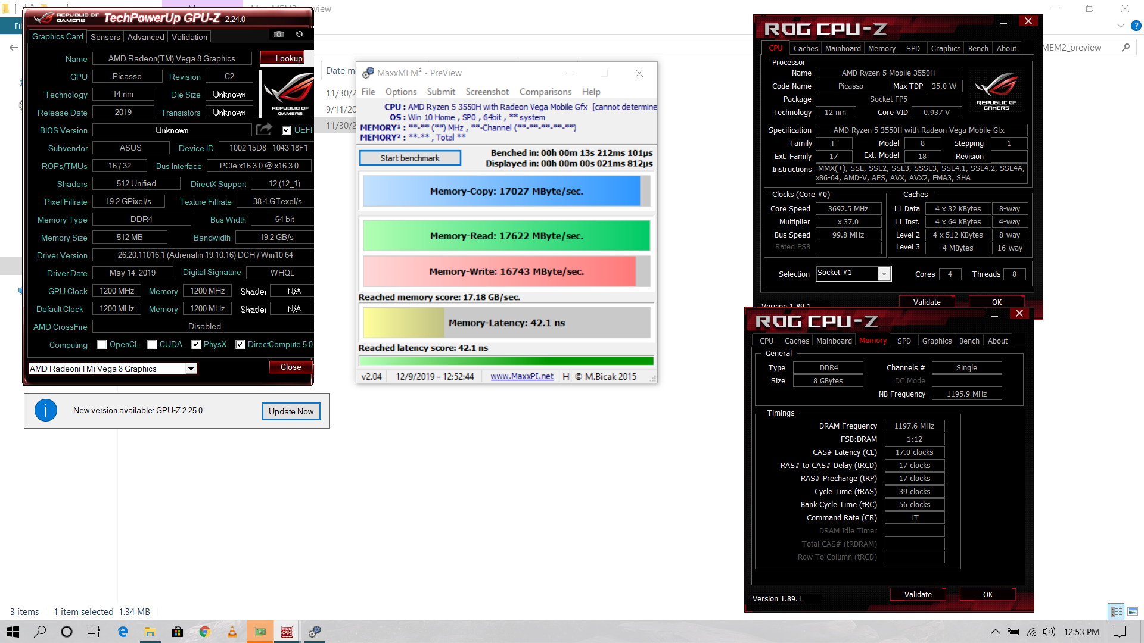Toggle the OpenCL checkbox
1144x643 pixels.
(x=102, y=345)
